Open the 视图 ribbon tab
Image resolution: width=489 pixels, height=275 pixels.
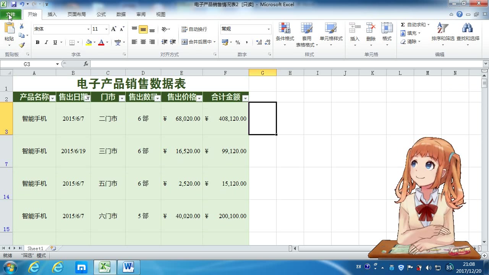(x=161, y=15)
